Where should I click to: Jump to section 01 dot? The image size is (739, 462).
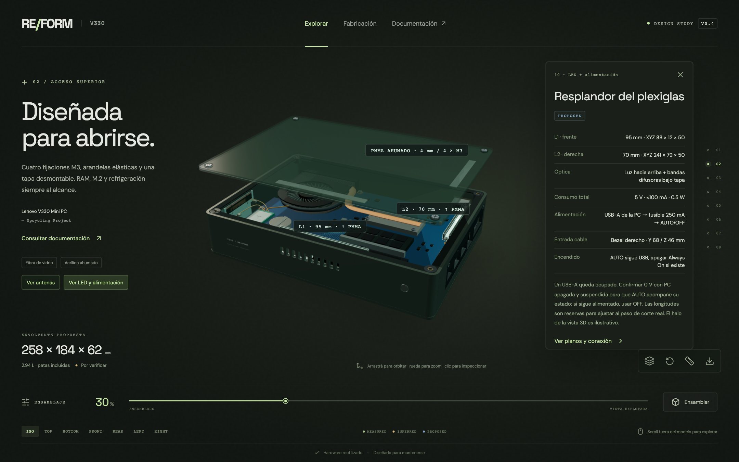coord(708,150)
